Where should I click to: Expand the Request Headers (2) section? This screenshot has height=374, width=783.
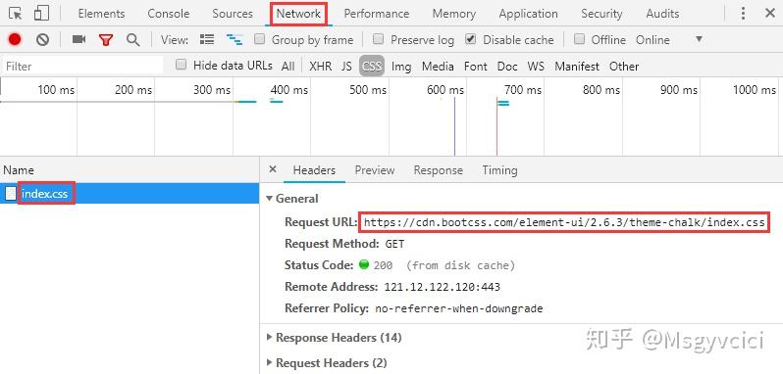pos(327,363)
